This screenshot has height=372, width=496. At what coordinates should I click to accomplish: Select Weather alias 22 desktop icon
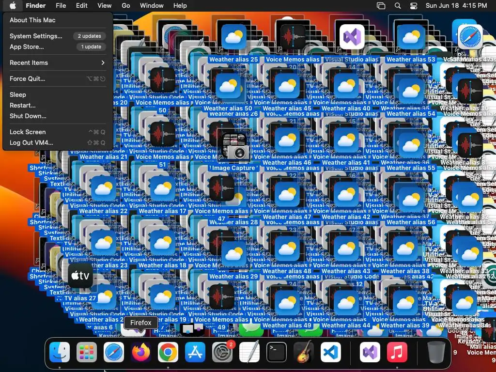pos(104,189)
